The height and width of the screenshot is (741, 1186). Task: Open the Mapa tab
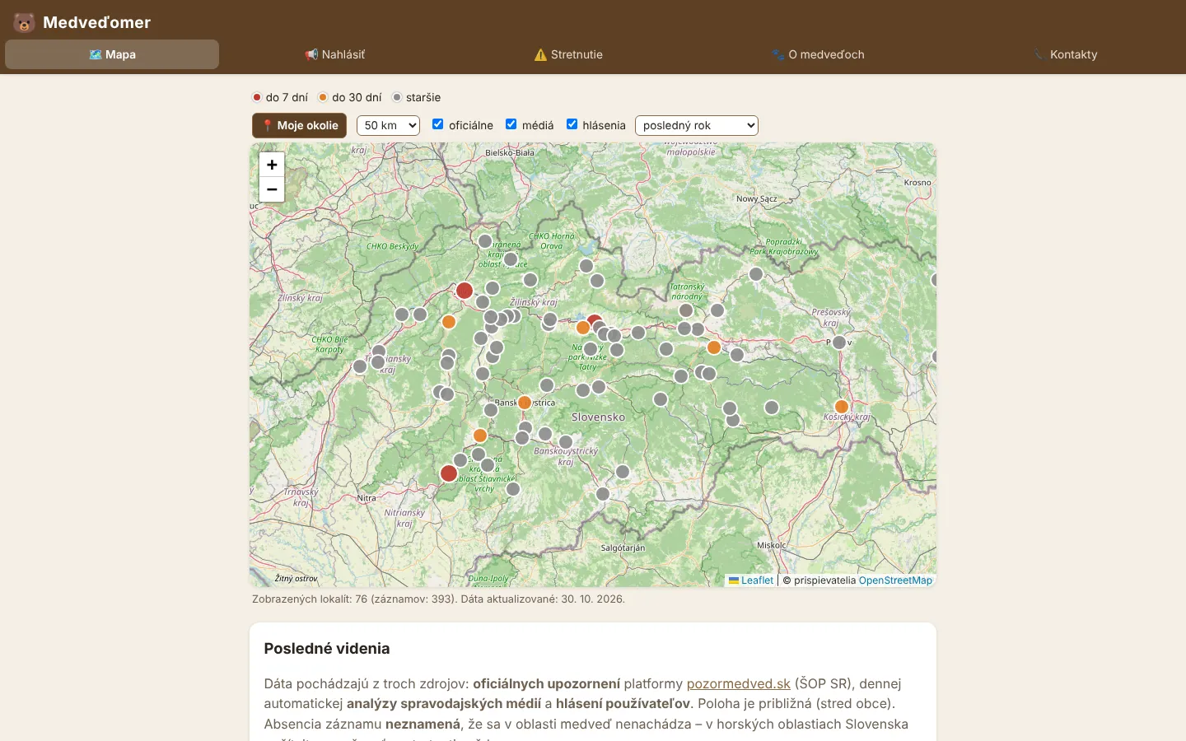click(x=112, y=54)
